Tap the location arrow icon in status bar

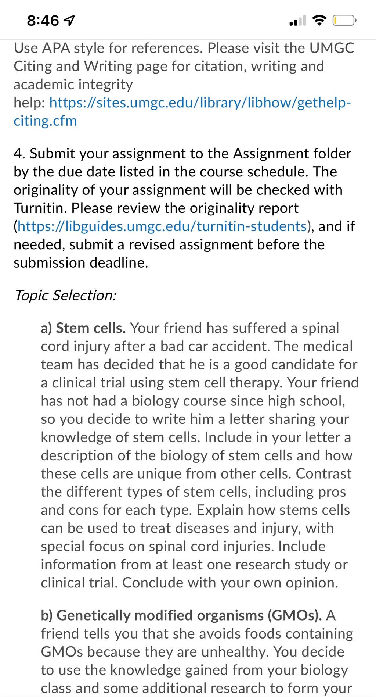70,21
